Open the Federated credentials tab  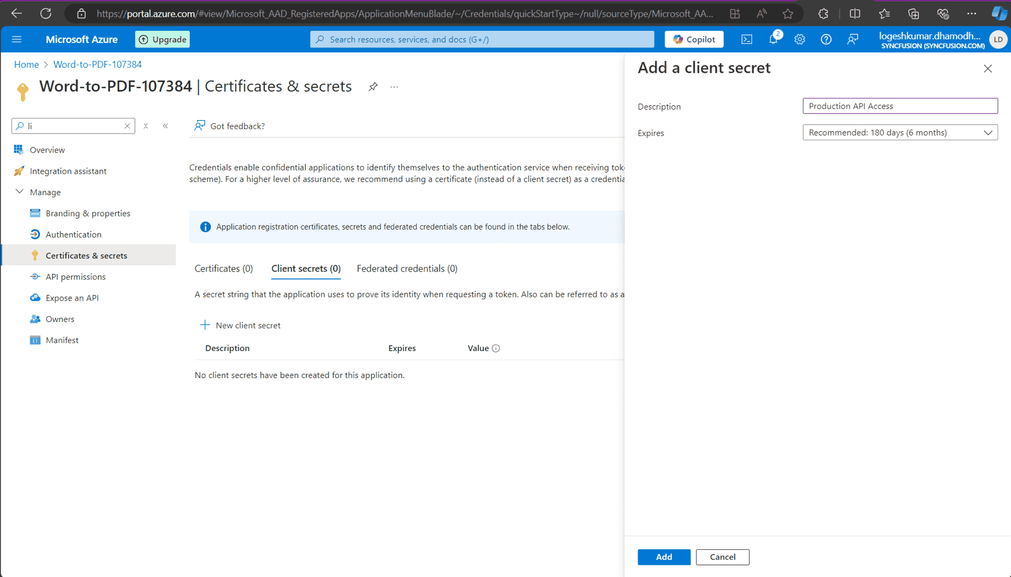[x=407, y=268]
